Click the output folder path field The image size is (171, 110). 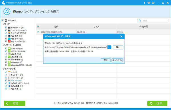click(x=82, y=47)
